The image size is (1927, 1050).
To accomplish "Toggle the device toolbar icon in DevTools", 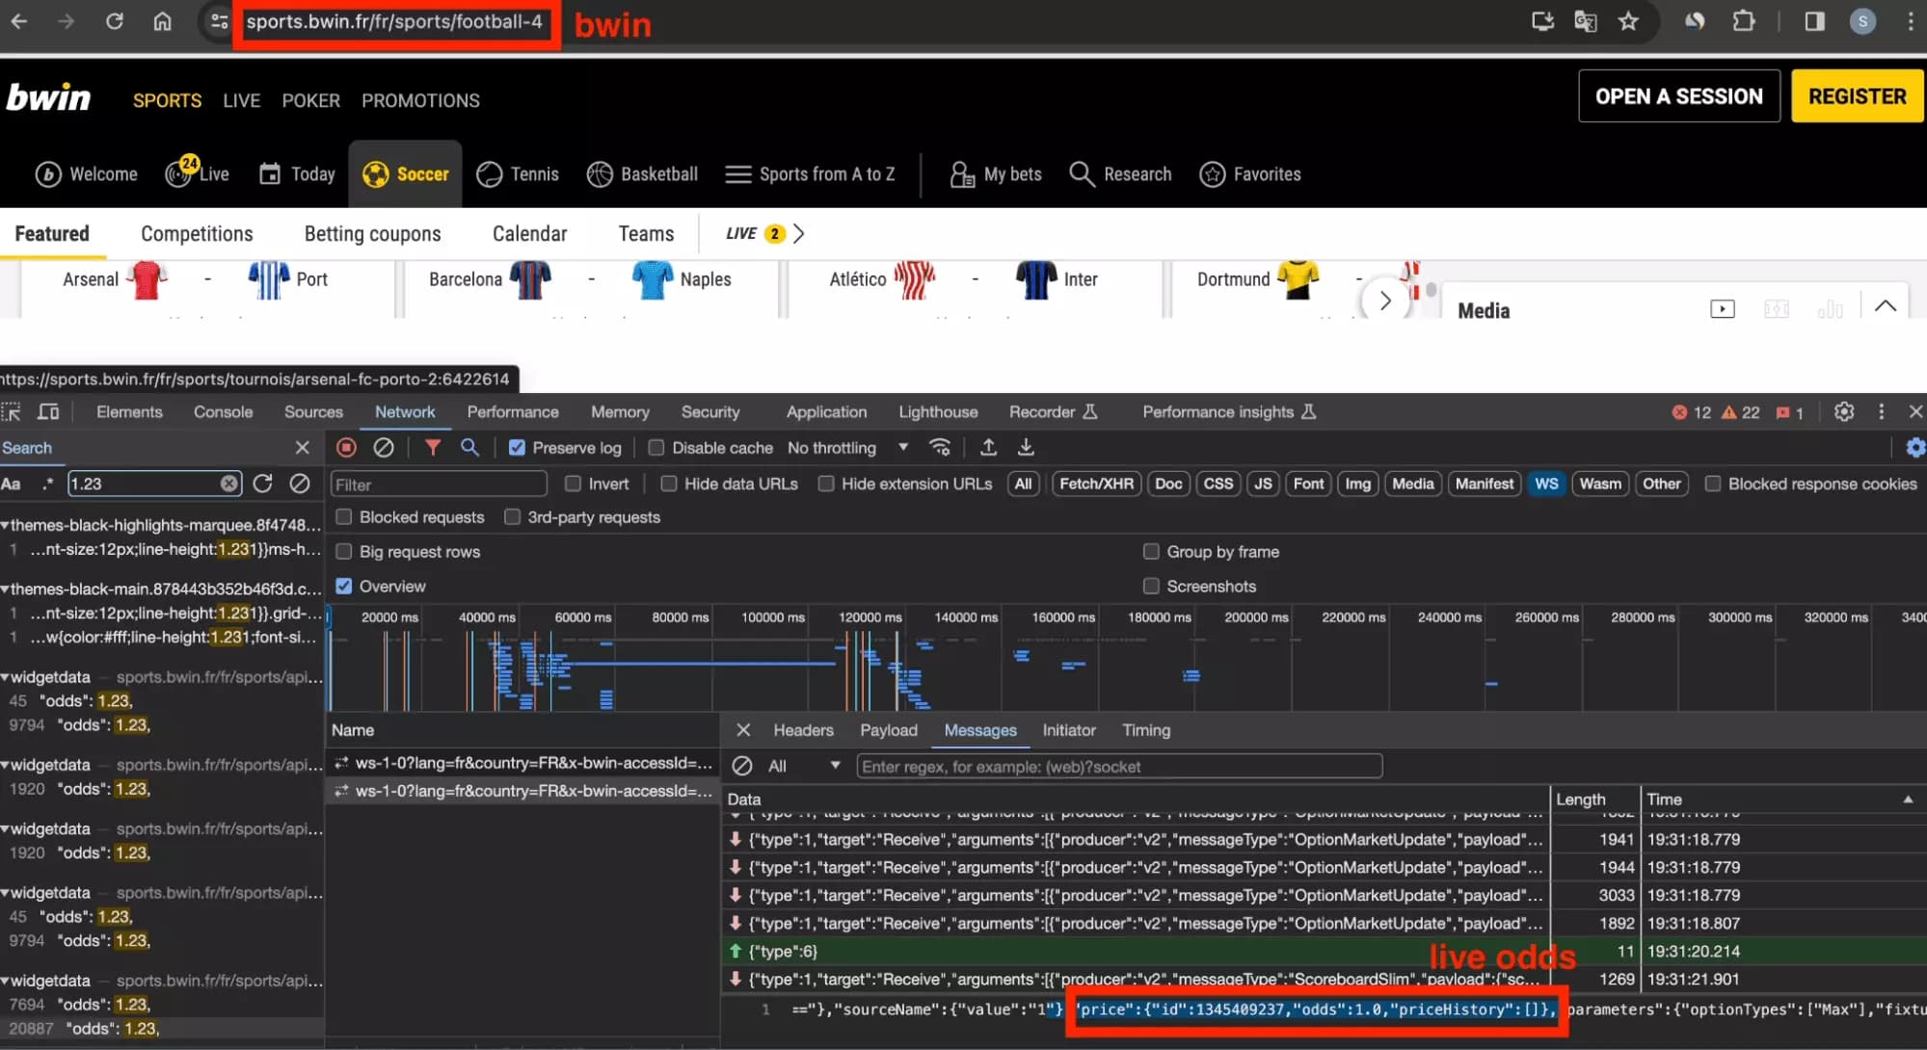I will pyautogui.click(x=48, y=412).
